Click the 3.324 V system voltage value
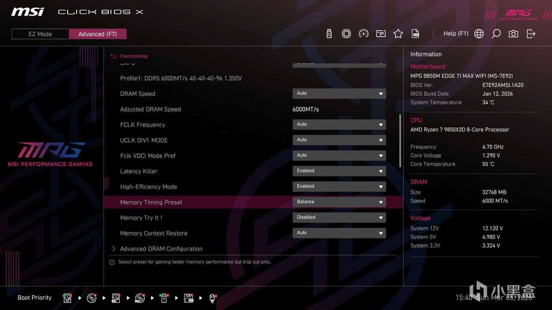The width and height of the screenshot is (552, 310). [491, 245]
